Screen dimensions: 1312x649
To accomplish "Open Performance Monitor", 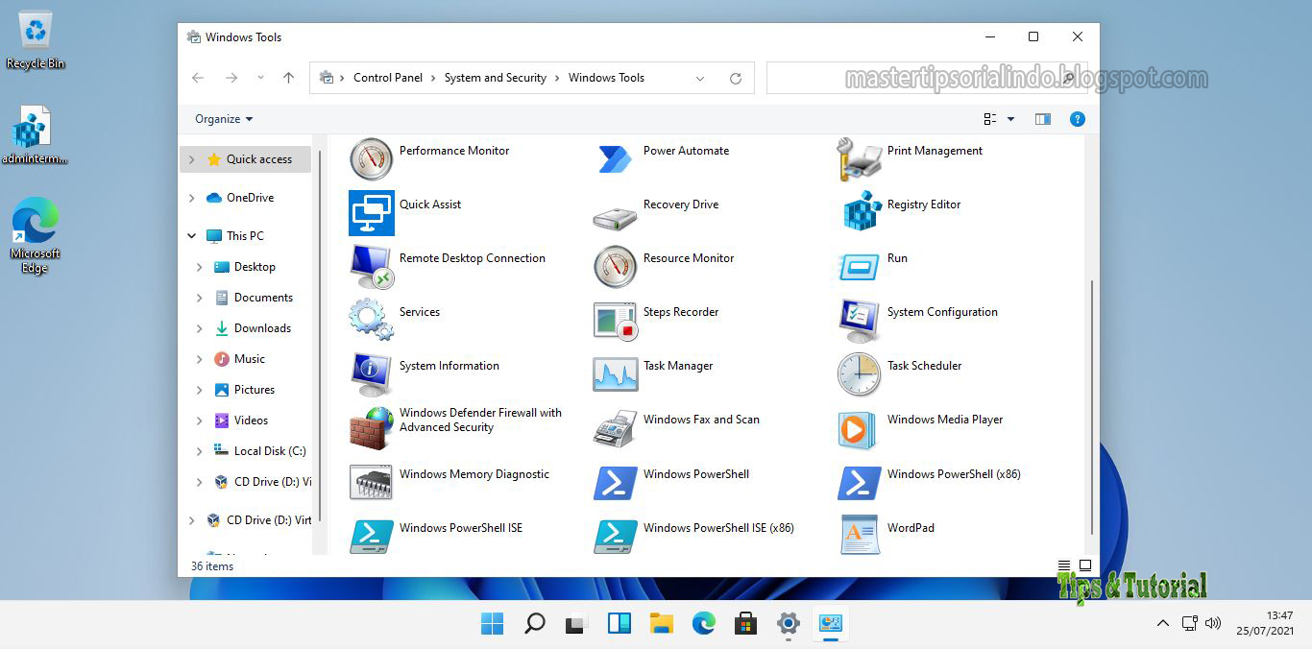I will point(453,150).
